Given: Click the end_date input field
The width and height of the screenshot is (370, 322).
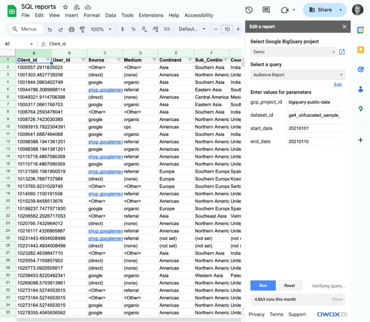Looking at the screenshot, I should (x=314, y=141).
